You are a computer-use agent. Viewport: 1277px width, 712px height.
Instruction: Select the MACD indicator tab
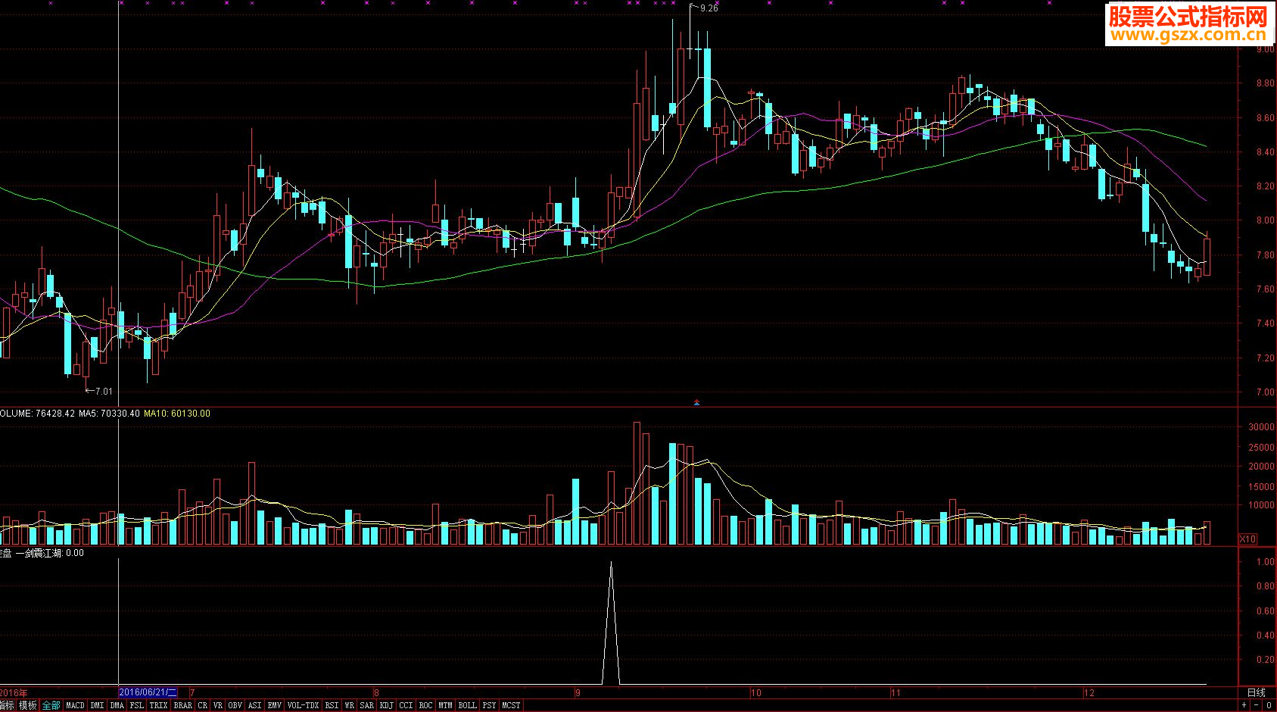[75, 705]
